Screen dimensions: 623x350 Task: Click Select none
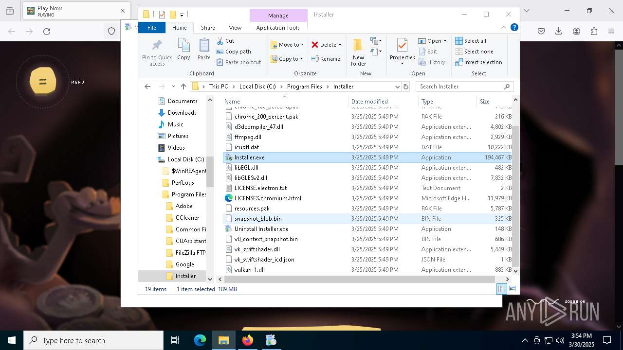(x=474, y=52)
